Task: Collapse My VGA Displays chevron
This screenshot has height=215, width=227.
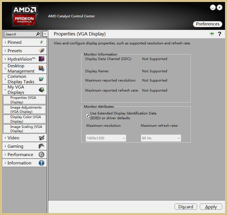Action: click(5, 90)
